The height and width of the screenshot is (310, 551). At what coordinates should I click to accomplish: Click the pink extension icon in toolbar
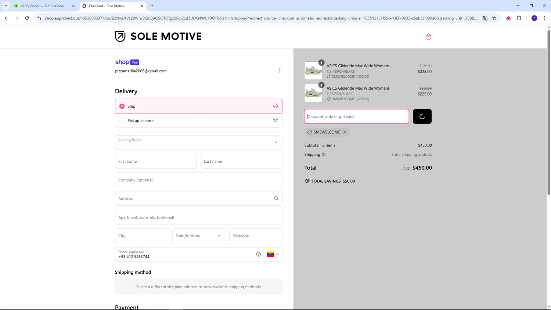(508, 18)
